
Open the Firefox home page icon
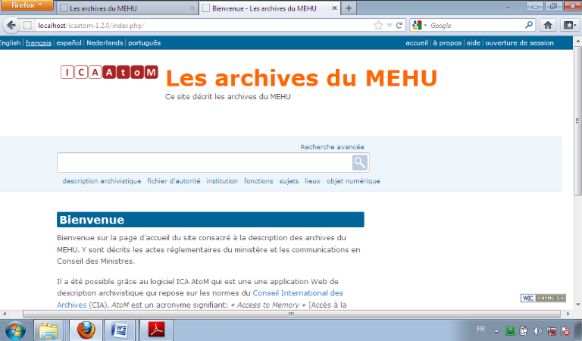(x=548, y=25)
